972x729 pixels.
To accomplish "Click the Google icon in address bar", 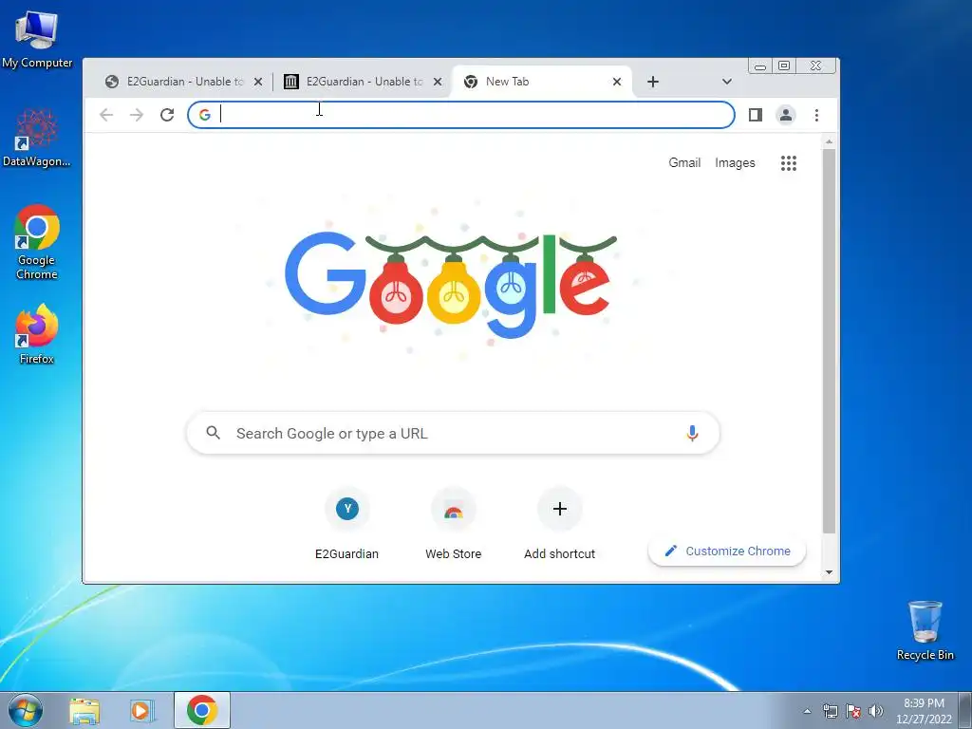I will pos(205,115).
